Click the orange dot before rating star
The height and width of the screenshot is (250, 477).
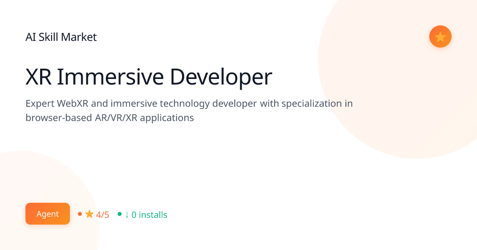(80, 214)
